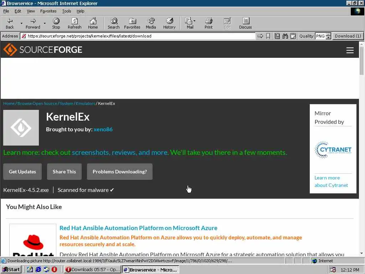Click the Internet zone status indicator
The height and width of the screenshot is (274, 365).
tap(323, 261)
